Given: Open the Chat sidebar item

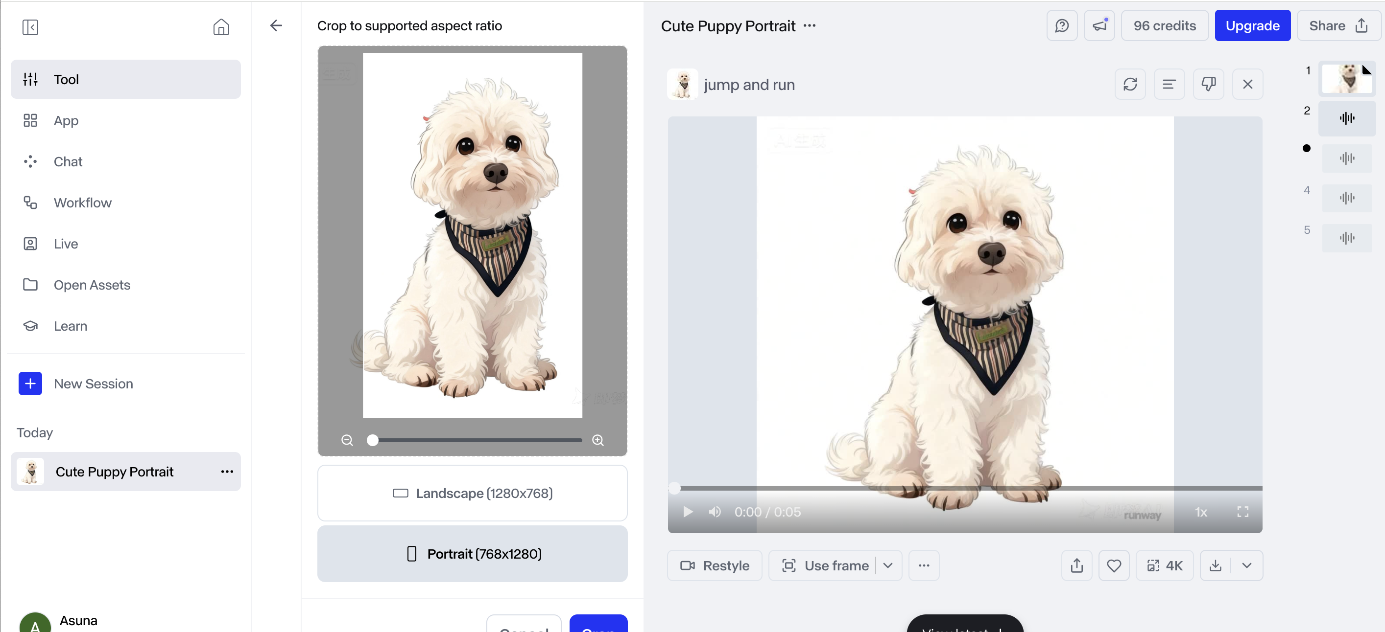Looking at the screenshot, I should coord(68,161).
